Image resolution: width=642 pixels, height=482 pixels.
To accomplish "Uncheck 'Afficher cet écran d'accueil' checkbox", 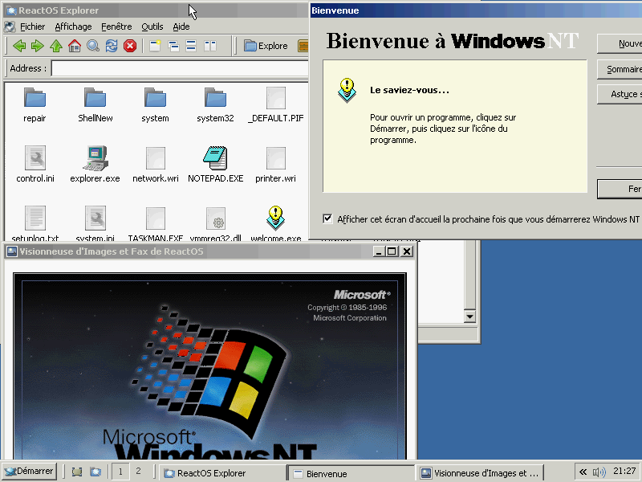I will tap(327, 219).
